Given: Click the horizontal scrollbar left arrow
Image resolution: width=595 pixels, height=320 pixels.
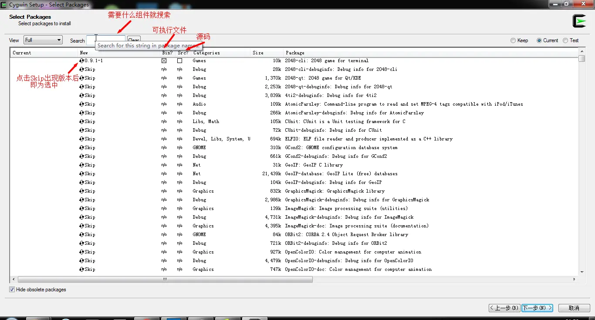Looking at the screenshot, I should [x=14, y=280].
